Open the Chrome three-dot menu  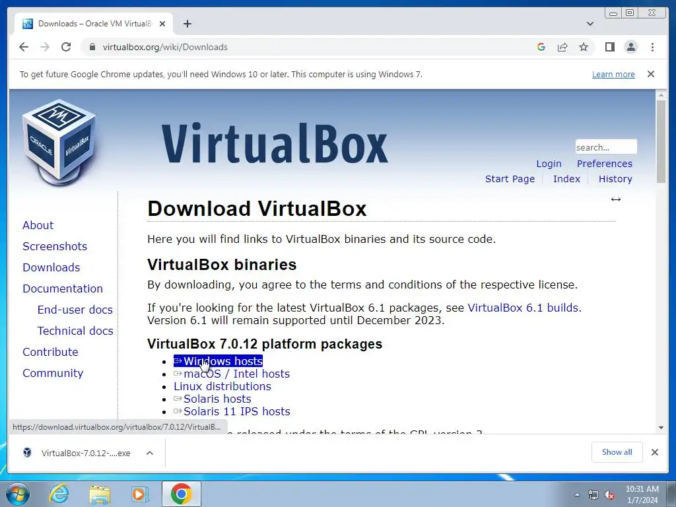[x=652, y=47]
